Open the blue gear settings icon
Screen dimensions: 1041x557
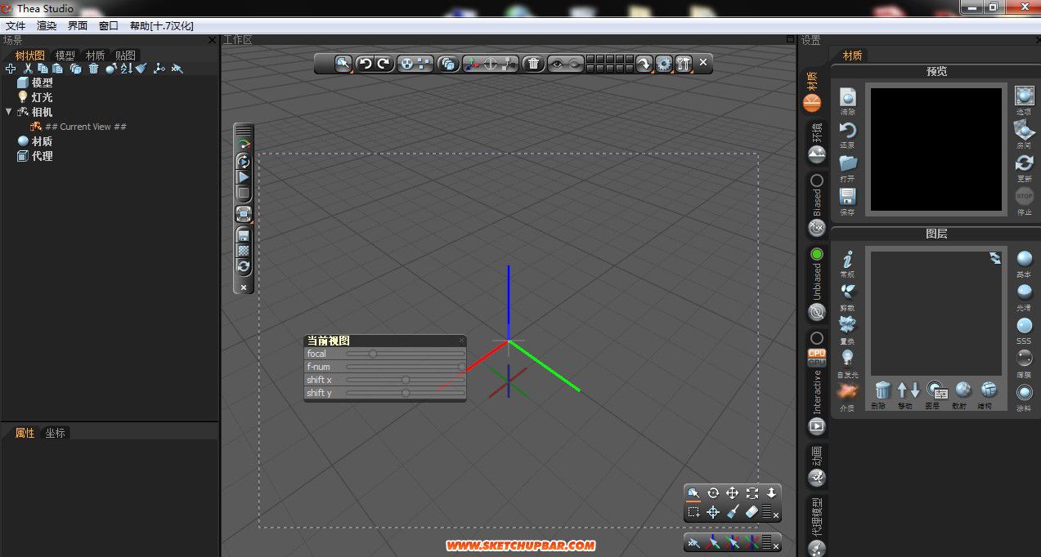click(663, 63)
